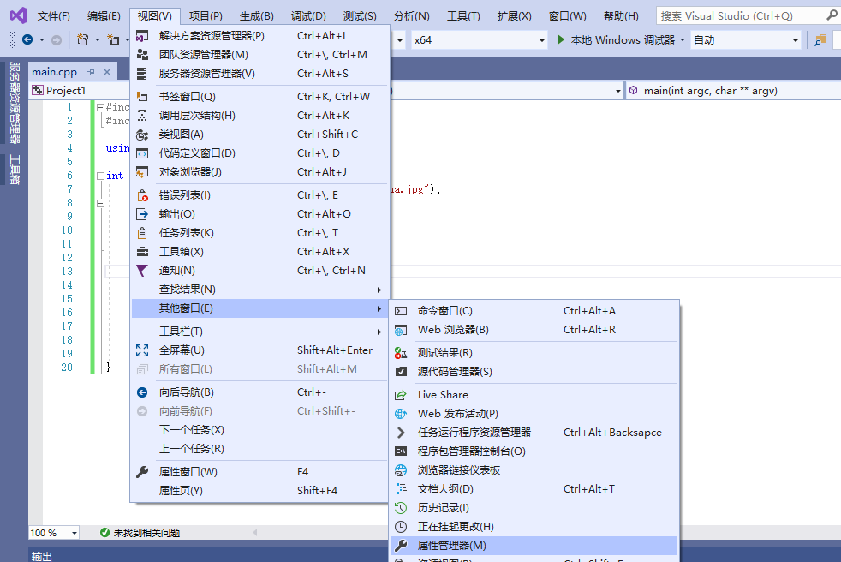Viewport: 841px width, 562px height.
Task: Click the green start debugging arrow
Action: click(560, 39)
